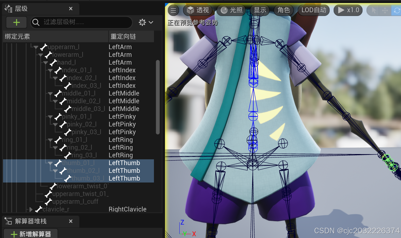Open the viewport hamburger menu

[x=173, y=10]
